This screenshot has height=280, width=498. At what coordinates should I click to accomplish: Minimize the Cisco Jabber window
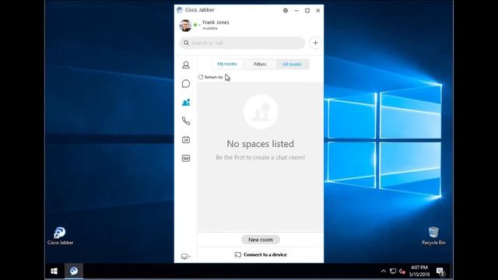click(x=296, y=10)
